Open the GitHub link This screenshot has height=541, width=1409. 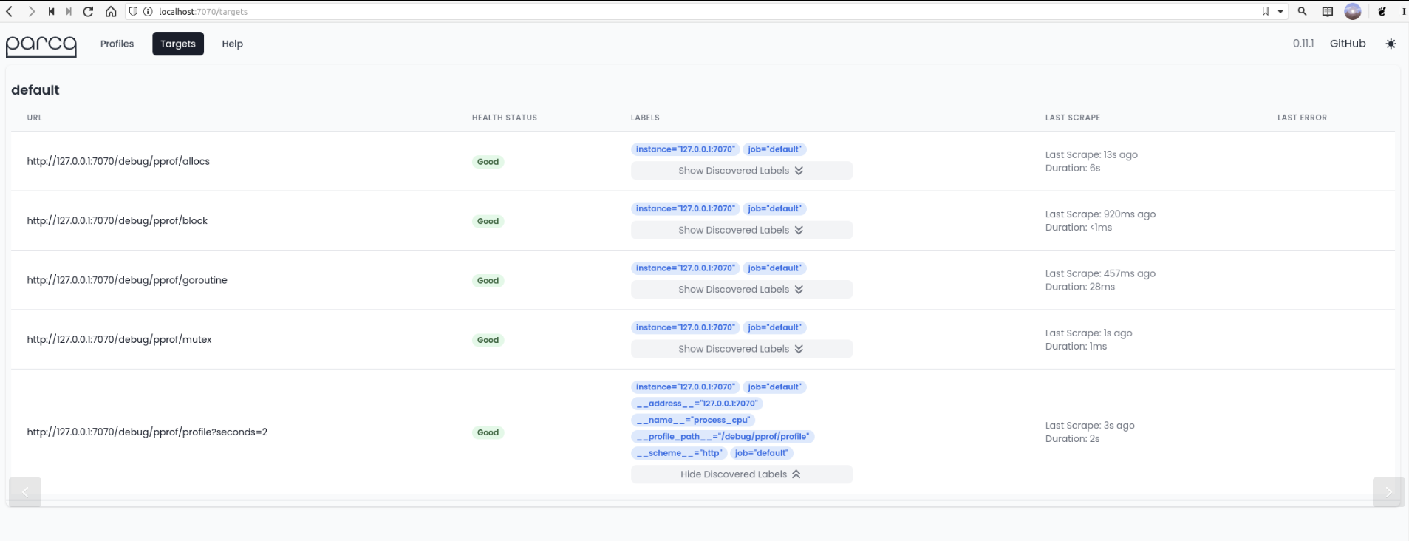1348,44
